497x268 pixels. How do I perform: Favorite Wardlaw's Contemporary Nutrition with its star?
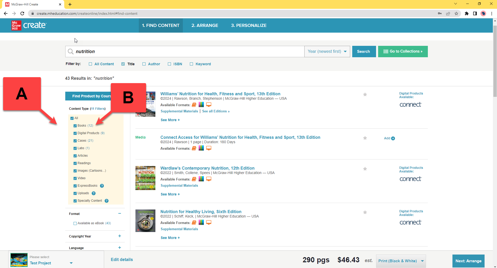(x=365, y=169)
